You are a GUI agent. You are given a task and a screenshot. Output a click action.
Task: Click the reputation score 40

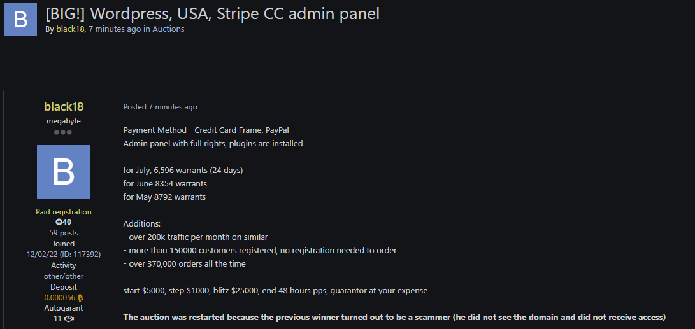68,222
